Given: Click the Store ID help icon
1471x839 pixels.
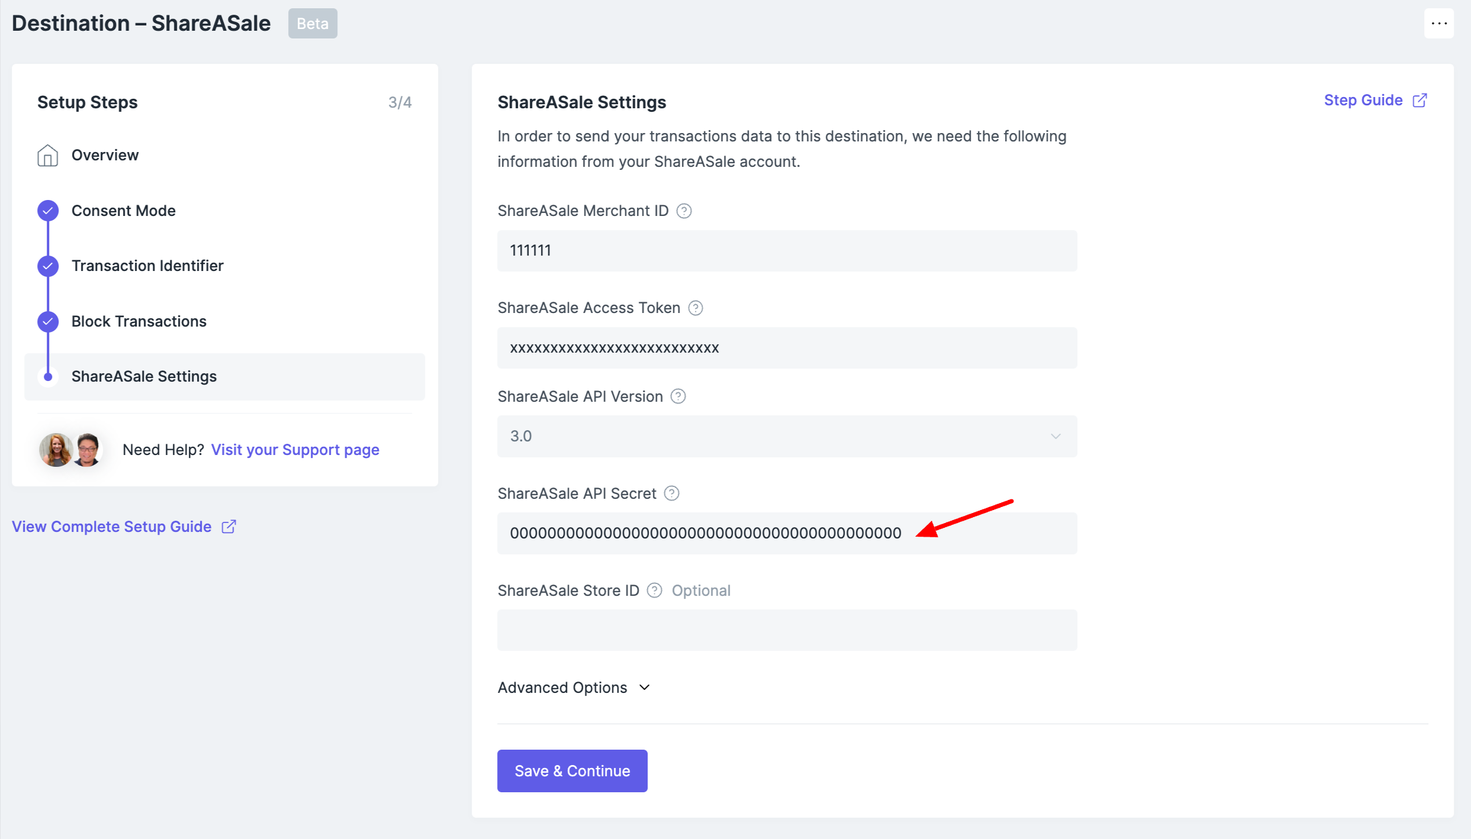Looking at the screenshot, I should click(x=654, y=590).
